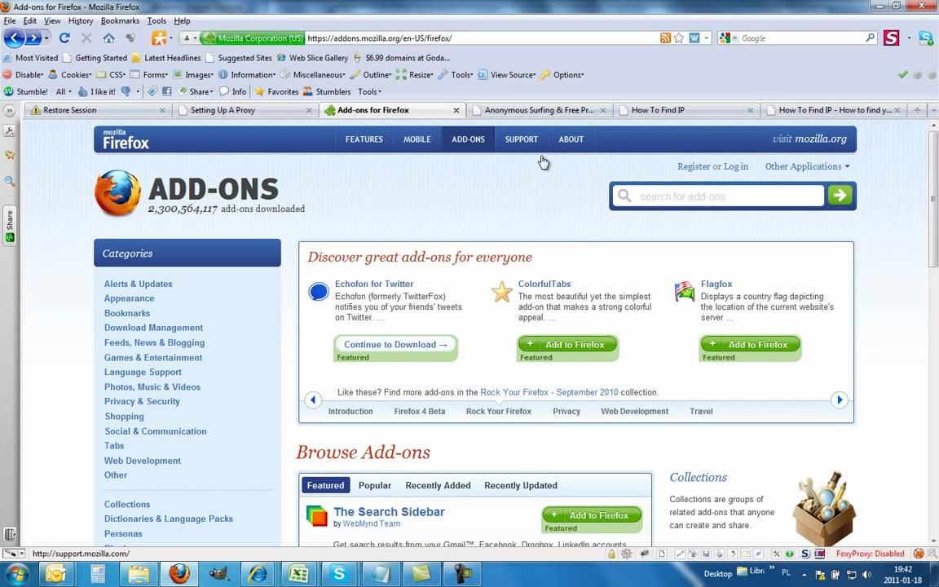Viewport: 939px width, 587px height.
Task: Click the blue S icon in the status bar
Action: click(805, 554)
